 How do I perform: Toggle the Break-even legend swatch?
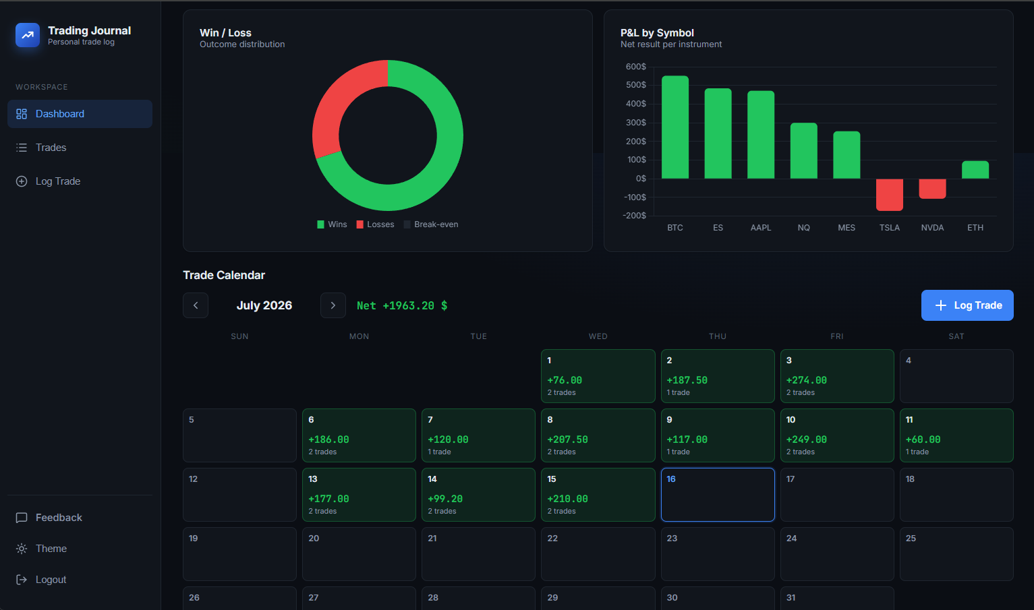(x=407, y=224)
